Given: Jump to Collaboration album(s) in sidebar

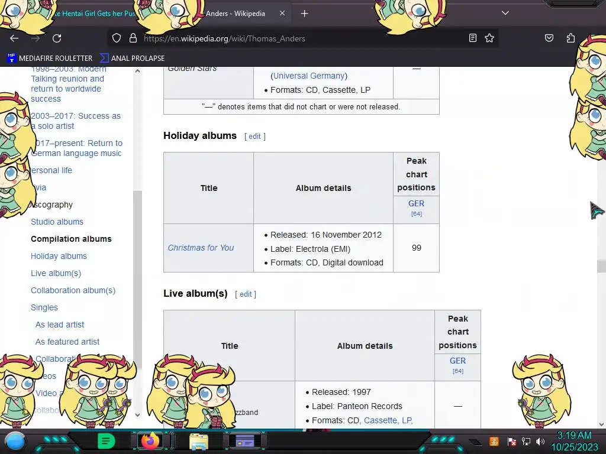Looking at the screenshot, I should (x=73, y=290).
